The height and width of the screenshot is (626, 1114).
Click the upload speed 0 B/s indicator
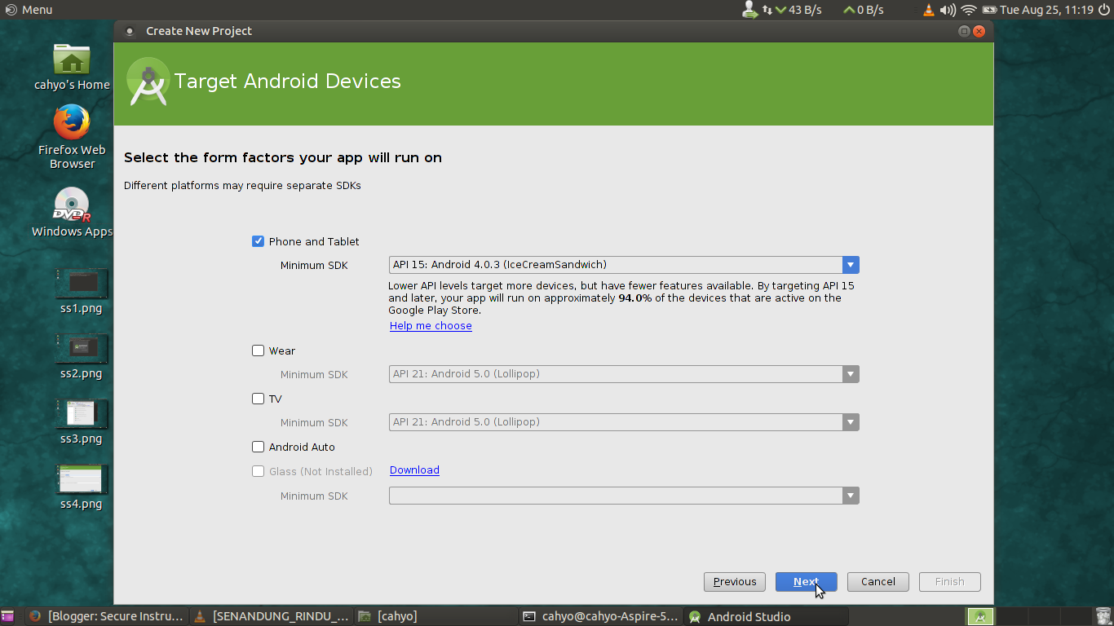(864, 10)
